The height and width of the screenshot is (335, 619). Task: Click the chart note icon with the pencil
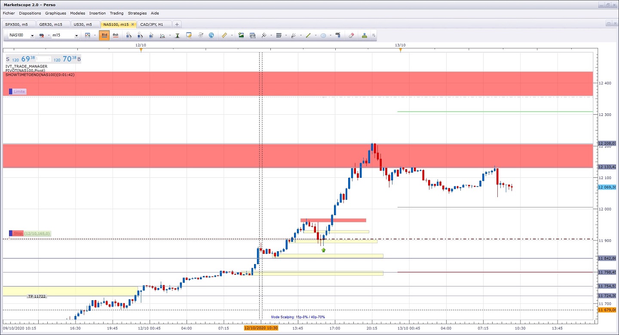189,36
